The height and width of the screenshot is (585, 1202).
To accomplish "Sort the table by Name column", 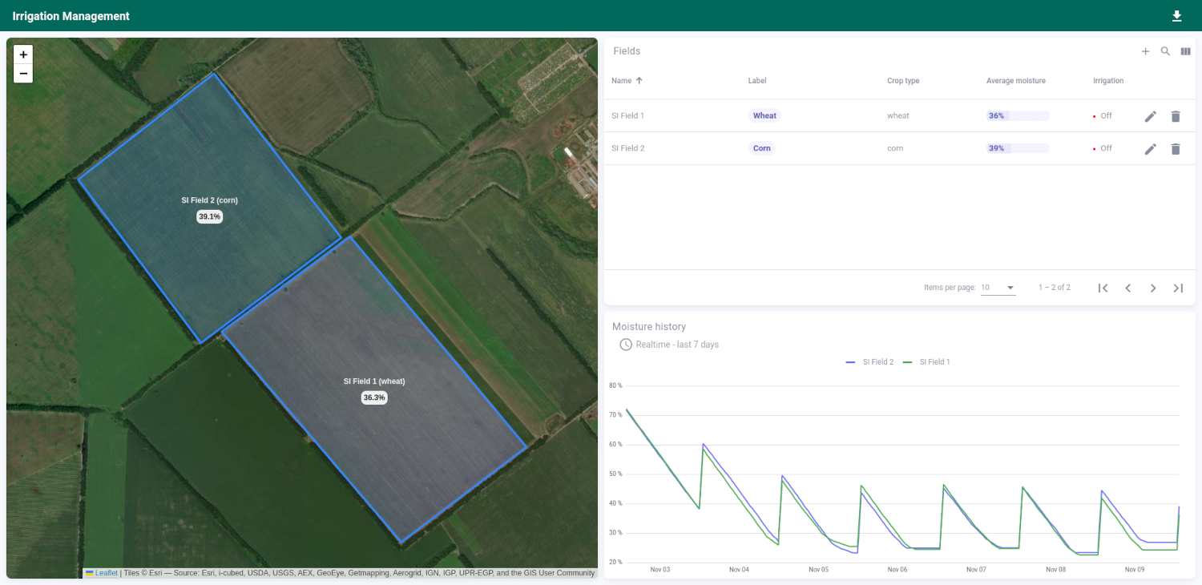I will pyautogui.click(x=622, y=81).
